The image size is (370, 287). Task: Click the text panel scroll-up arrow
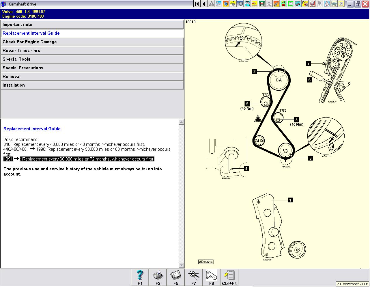point(181,122)
